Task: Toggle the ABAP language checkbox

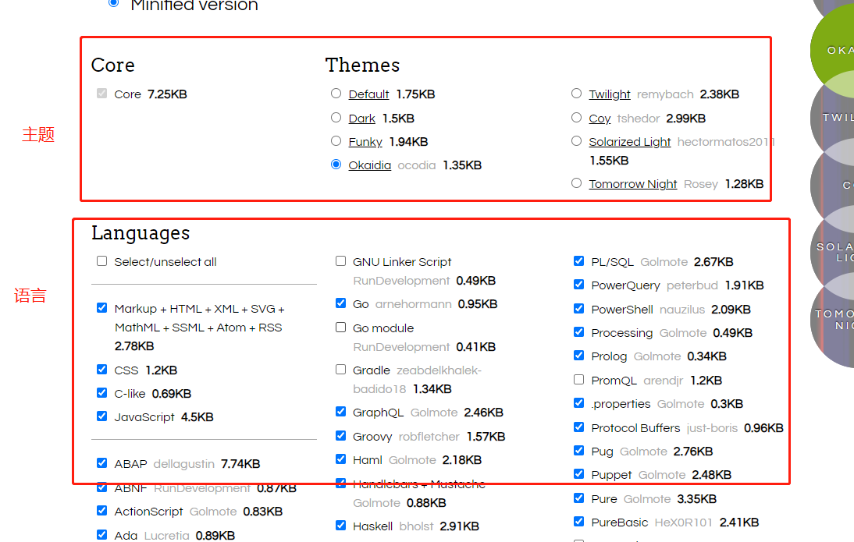Action: point(101,463)
